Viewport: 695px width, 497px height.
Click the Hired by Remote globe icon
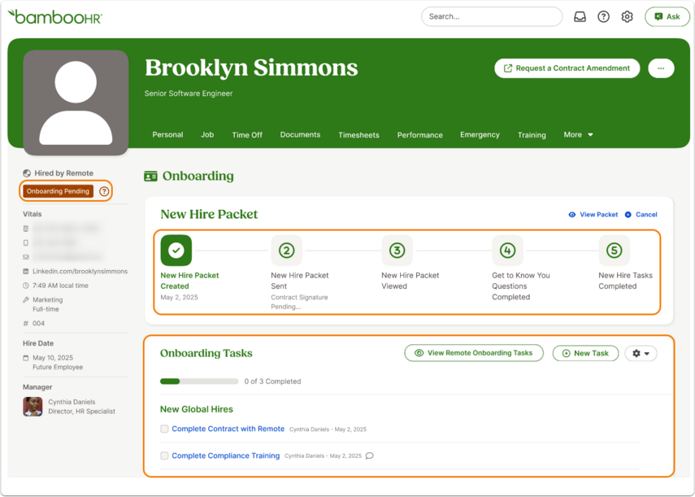point(27,173)
